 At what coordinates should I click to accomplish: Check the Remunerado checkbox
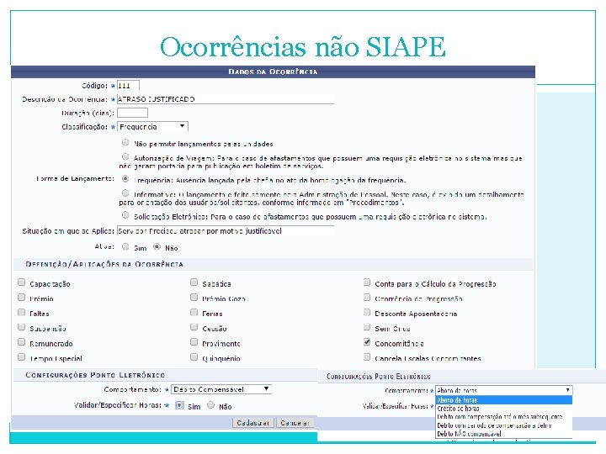coord(22,342)
